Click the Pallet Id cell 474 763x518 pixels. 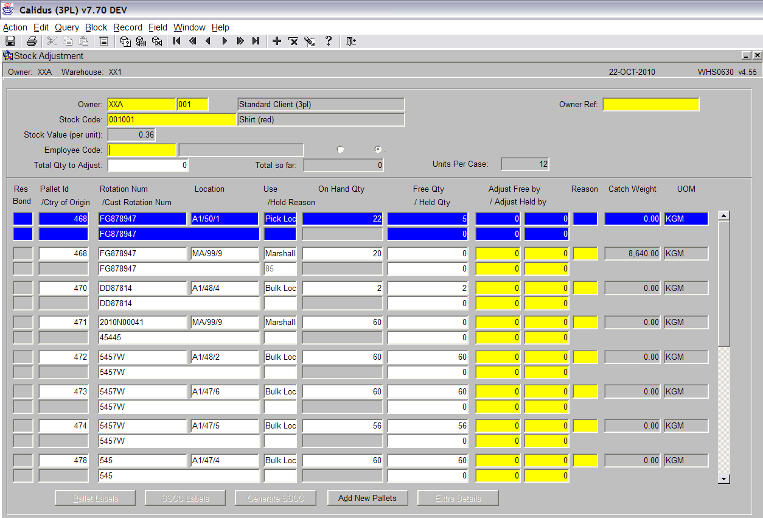click(64, 425)
